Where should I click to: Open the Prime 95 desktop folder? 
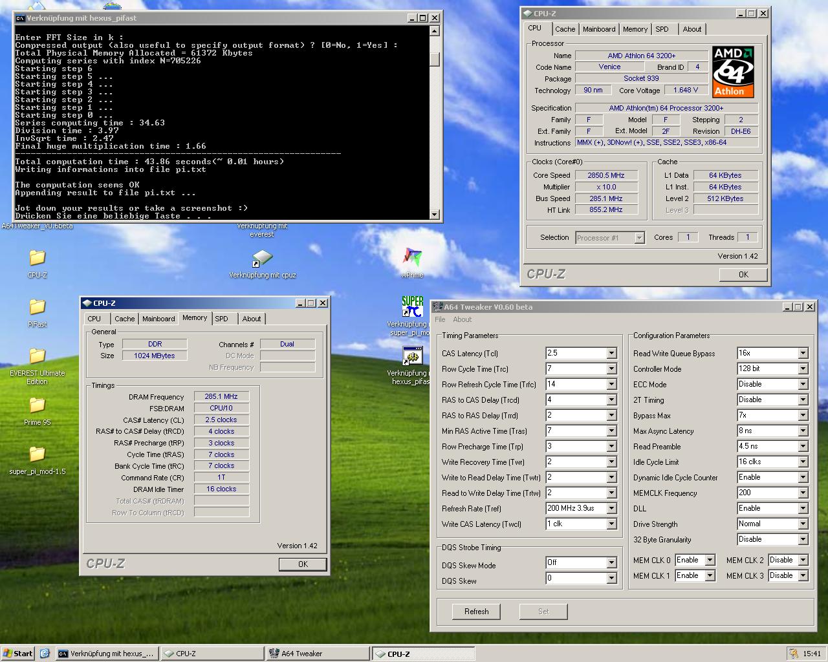pos(37,405)
